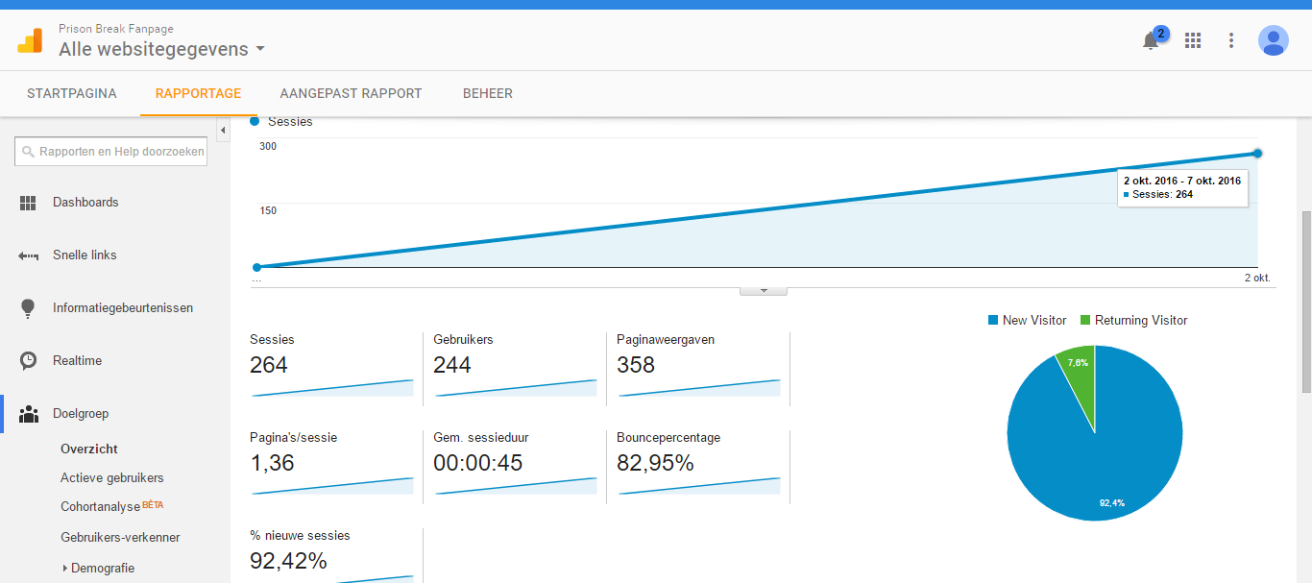Open the Cohortanalyse report
The height and width of the screenshot is (583, 1312).
coord(100,506)
